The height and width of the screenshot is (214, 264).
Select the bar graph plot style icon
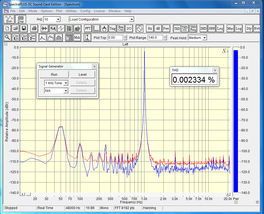click(59, 38)
